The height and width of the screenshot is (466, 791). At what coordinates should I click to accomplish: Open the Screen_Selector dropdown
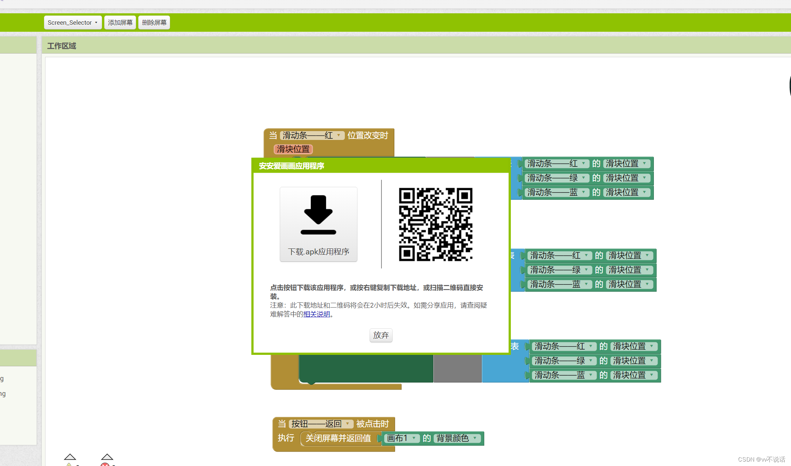pyautogui.click(x=72, y=23)
